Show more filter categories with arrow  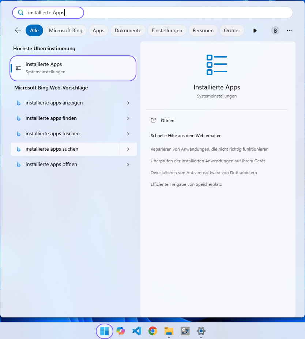coord(255,30)
